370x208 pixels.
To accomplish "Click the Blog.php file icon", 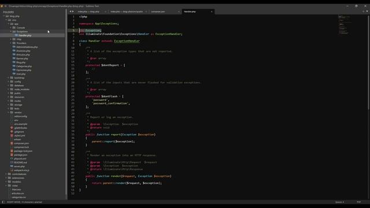I will coord(14,62).
